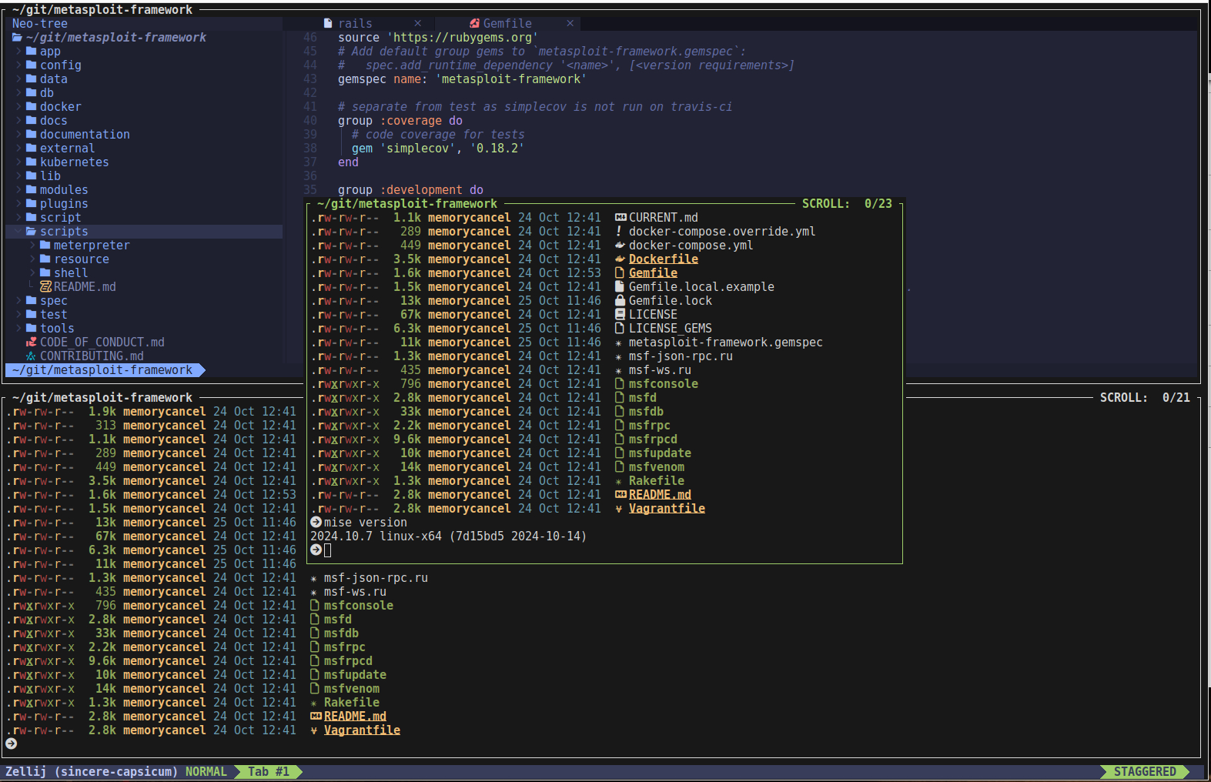Screen dimensions: 1211x782
Task: Click 'msfupdate' in bottom pane listing
Action: coord(355,675)
